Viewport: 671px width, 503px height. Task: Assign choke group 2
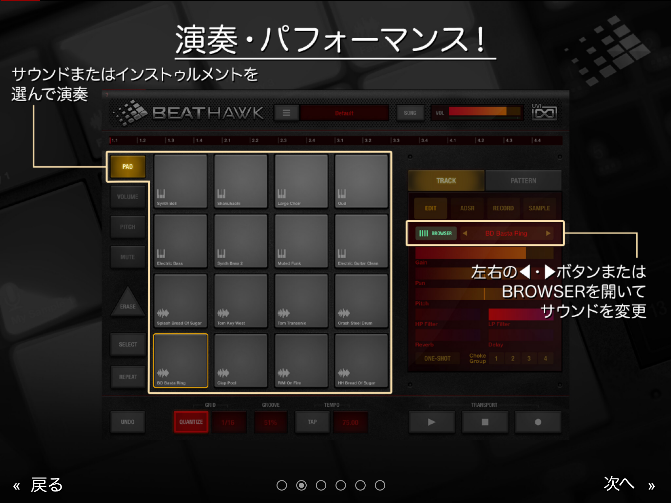click(x=512, y=359)
